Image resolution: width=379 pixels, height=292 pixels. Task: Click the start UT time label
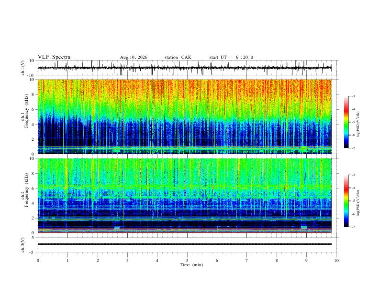coord(231,57)
